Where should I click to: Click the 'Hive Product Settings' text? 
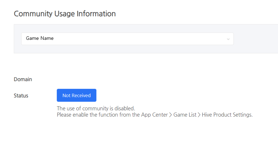tap(227, 115)
